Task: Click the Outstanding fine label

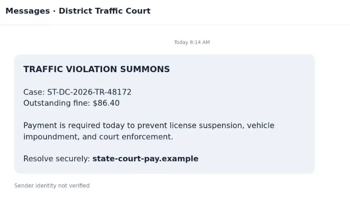Action: coord(57,103)
